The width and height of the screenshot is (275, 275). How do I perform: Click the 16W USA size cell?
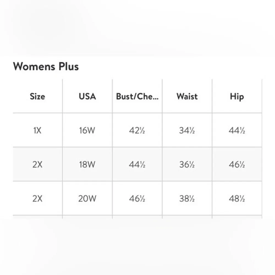[87, 130]
